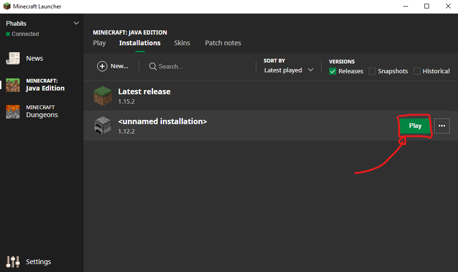This screenshot has height=272, width=458.
Task: Enable the Snapshots checkbox
Action: point(372,71)
